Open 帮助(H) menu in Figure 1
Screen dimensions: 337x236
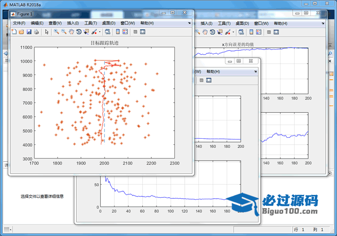(x=147, y=23)
